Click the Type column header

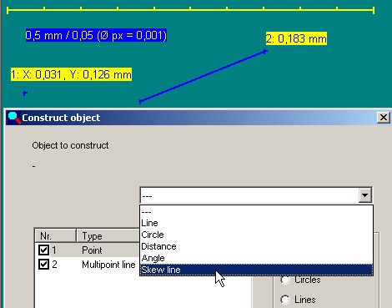[108, 236]
